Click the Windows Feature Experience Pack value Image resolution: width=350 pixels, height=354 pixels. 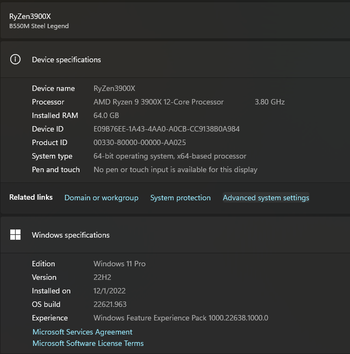[181, 318]
